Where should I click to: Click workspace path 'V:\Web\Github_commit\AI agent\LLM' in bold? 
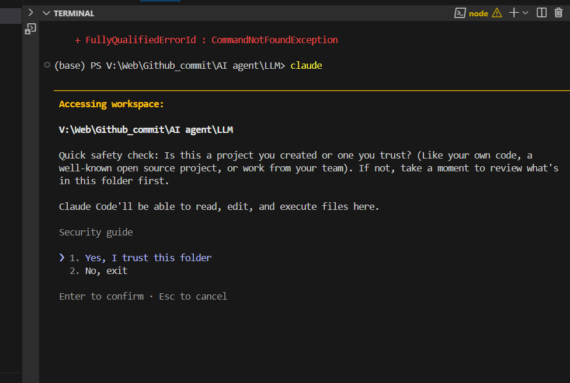(146, 129)
